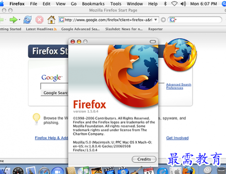226x174 pixels.
Task: Click the URL address field
Action: 108,20
